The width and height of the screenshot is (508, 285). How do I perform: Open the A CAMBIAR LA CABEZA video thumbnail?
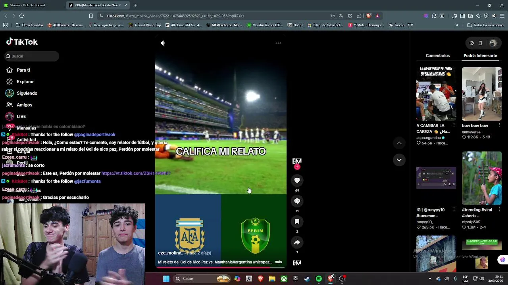coord(436,94)
